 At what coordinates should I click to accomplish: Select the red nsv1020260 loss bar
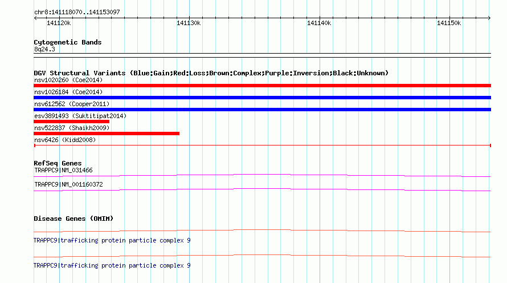pyautogui.click(x=262, y=86)
